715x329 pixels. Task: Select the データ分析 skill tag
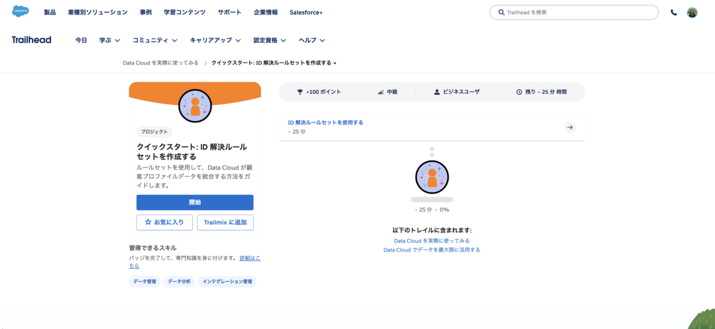coord(179,281)
